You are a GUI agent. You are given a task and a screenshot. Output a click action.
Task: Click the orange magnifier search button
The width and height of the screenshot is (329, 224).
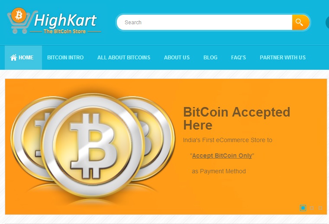(x=300, y=22)
